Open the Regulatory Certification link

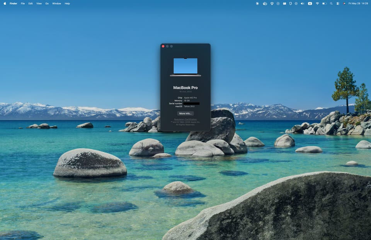pos(185,119)
